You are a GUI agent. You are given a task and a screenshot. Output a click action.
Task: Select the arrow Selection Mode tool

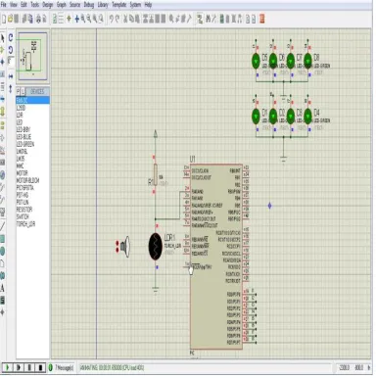[2, 38]
